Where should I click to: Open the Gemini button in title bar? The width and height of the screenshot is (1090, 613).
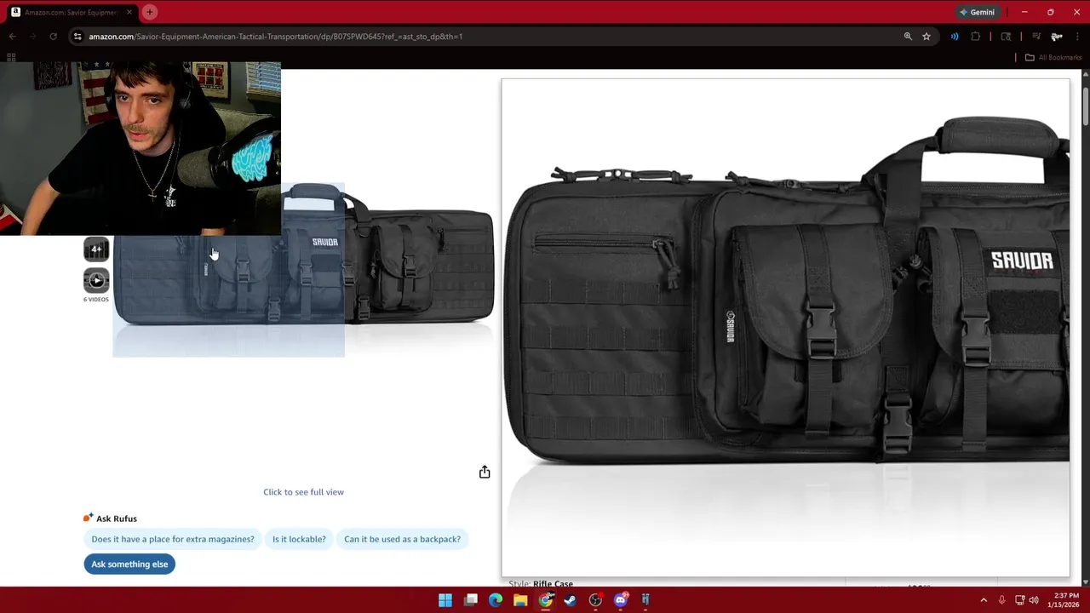(977, 12)
